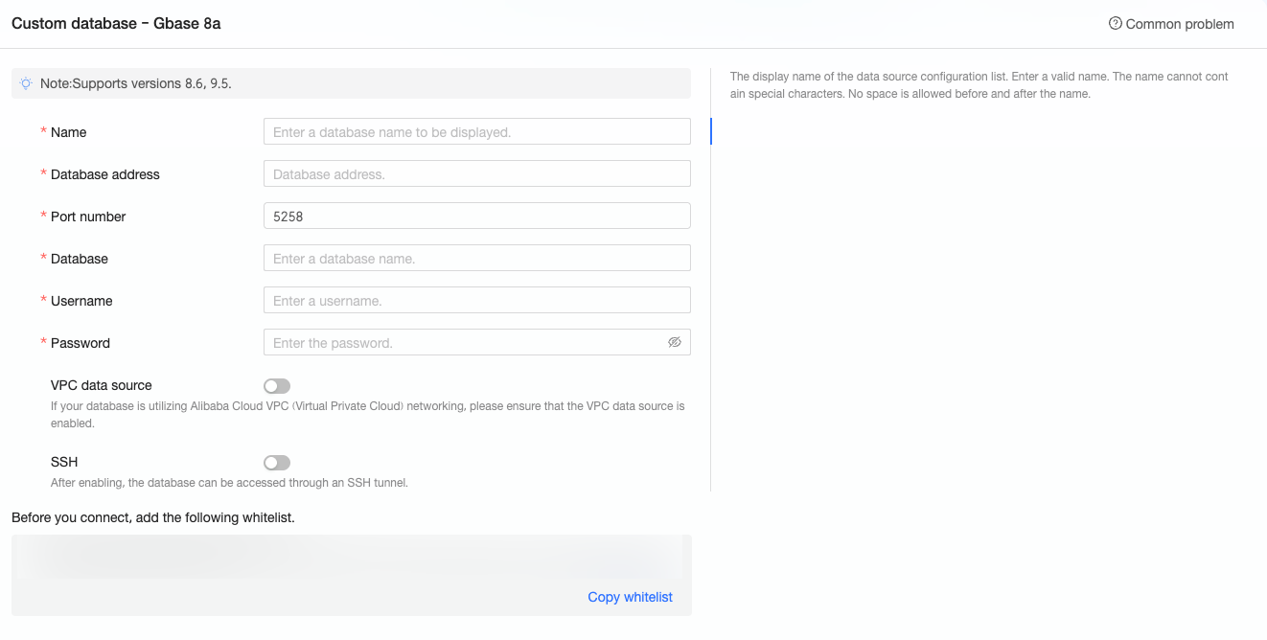Click the question mark icon beside Common problem
Screen dimensions: 1267x640
pos(1115,24)
